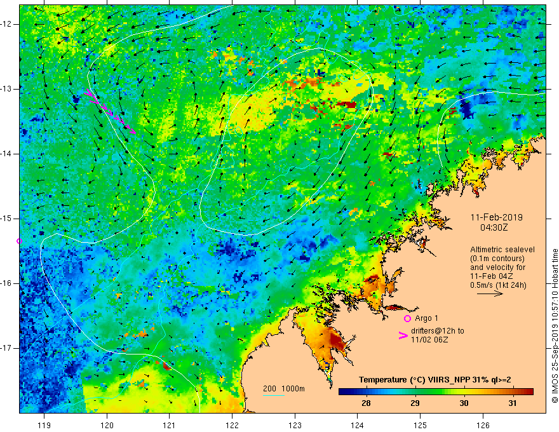Viewport: 559px width, 432px height.
Task: Click the 29 tick label on temperature scale
Action: (x=415, y=403)
